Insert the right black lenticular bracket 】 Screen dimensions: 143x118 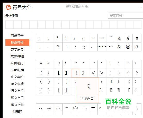point(67,73)
